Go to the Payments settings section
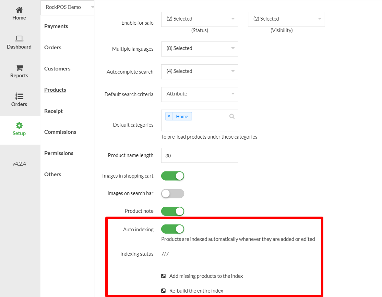The image size is (382, 297). pos(56,26)
